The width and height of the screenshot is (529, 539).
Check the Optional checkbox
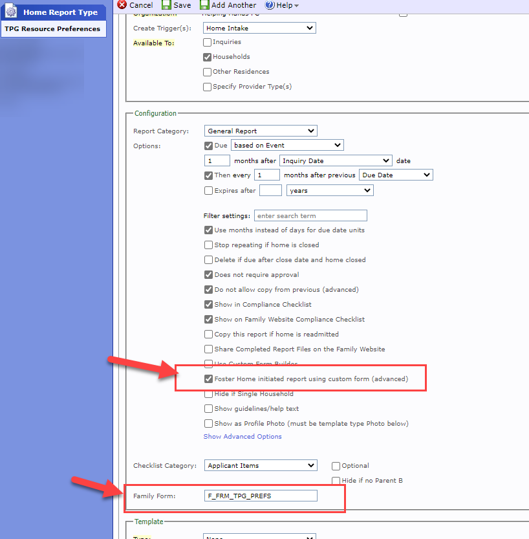click(336, 466)
